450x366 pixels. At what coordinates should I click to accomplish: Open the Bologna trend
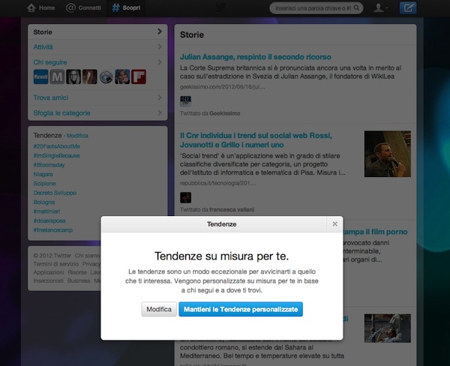pyautogui.click(x=44, y=202)
